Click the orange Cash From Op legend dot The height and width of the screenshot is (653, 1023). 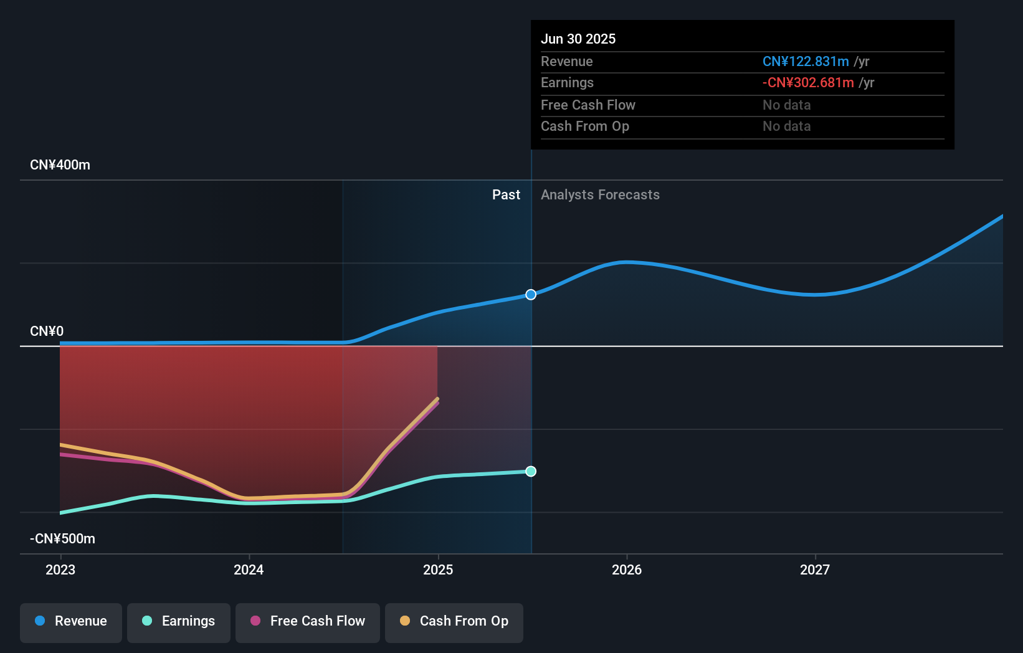405,621
